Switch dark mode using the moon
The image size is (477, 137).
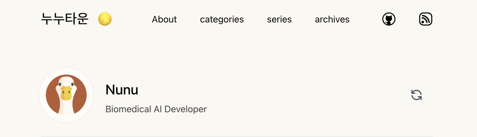(x=105, y=19)
